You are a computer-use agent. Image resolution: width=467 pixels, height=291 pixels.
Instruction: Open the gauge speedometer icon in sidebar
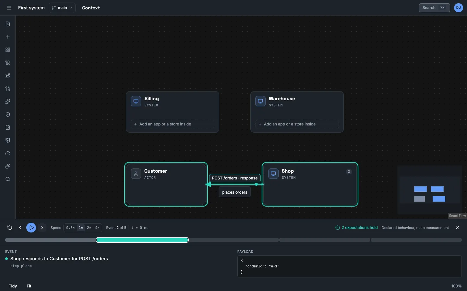coord(8,153)
